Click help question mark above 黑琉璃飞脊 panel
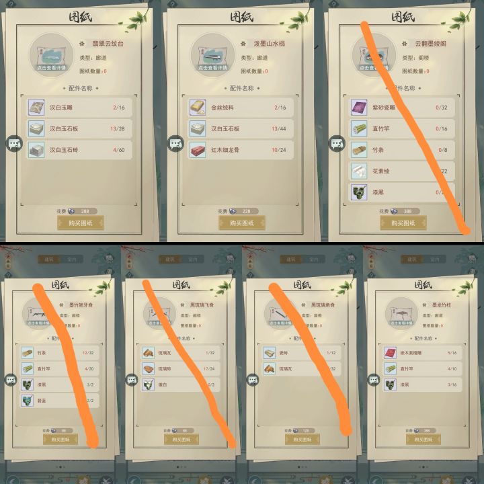The width and height of the screenshot is (484, 484). click(129, 275)
